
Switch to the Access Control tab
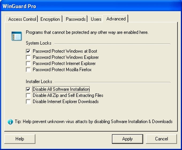tap(22, 19)
